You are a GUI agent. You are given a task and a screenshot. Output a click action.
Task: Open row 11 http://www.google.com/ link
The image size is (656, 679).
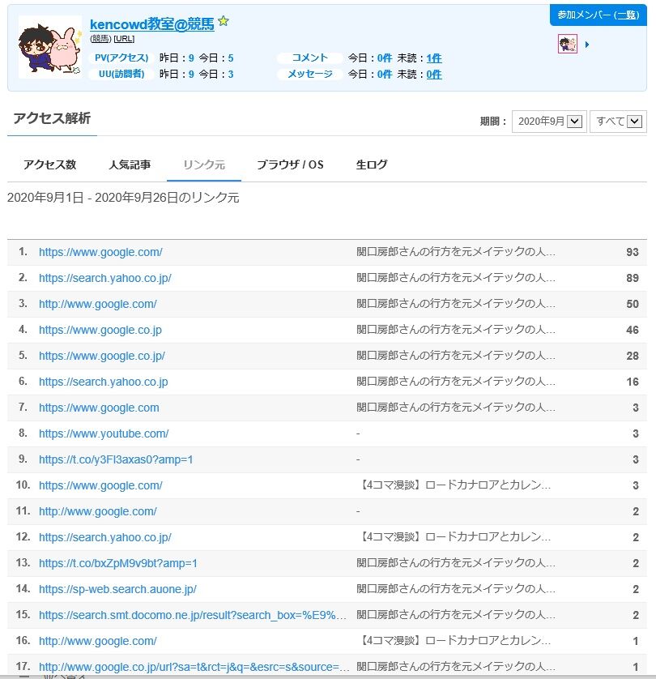pos(98,511)
